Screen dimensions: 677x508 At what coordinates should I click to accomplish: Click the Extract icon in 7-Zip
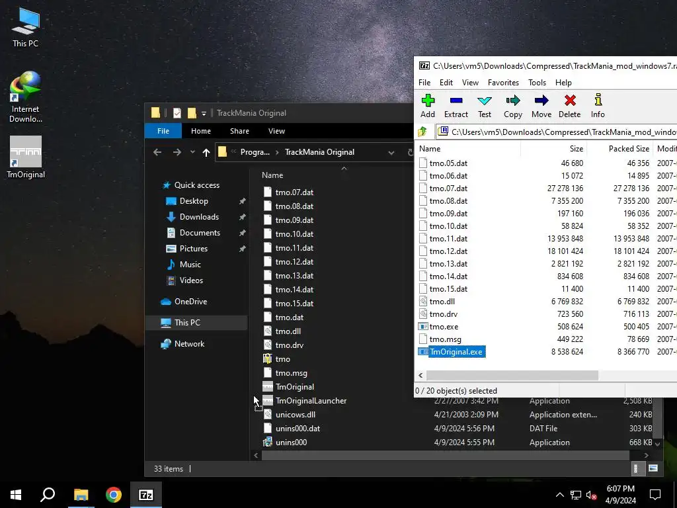(456, 106)
